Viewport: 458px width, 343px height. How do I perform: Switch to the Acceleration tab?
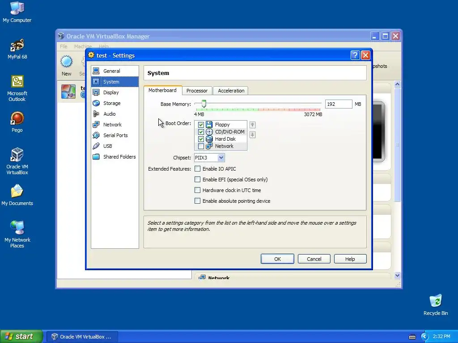231,91
